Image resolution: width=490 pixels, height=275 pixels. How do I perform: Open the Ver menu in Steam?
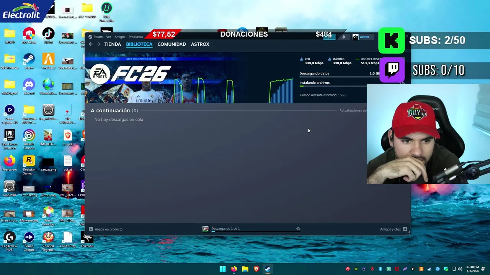point(109,37)
